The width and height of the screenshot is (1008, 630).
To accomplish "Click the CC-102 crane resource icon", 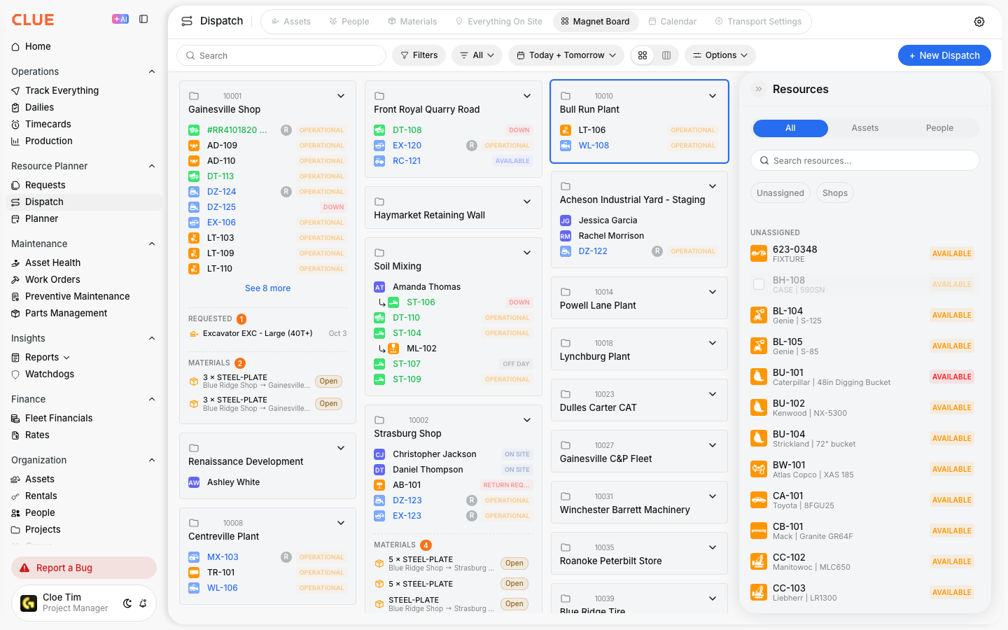I will click(759, 561).
